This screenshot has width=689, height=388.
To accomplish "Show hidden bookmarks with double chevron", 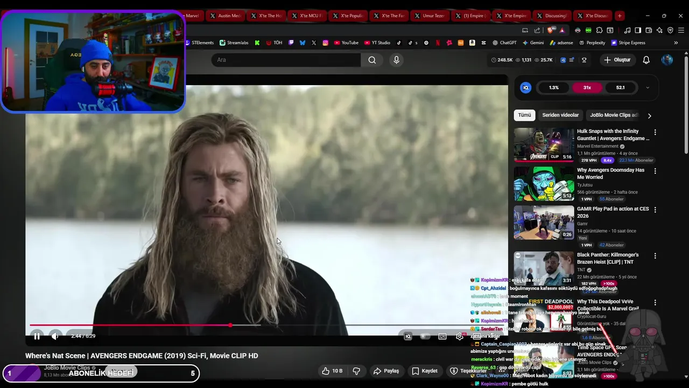I will pos(676,43).
